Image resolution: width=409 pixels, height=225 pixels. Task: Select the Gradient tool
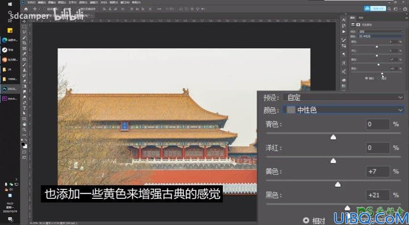click(24, 86)
